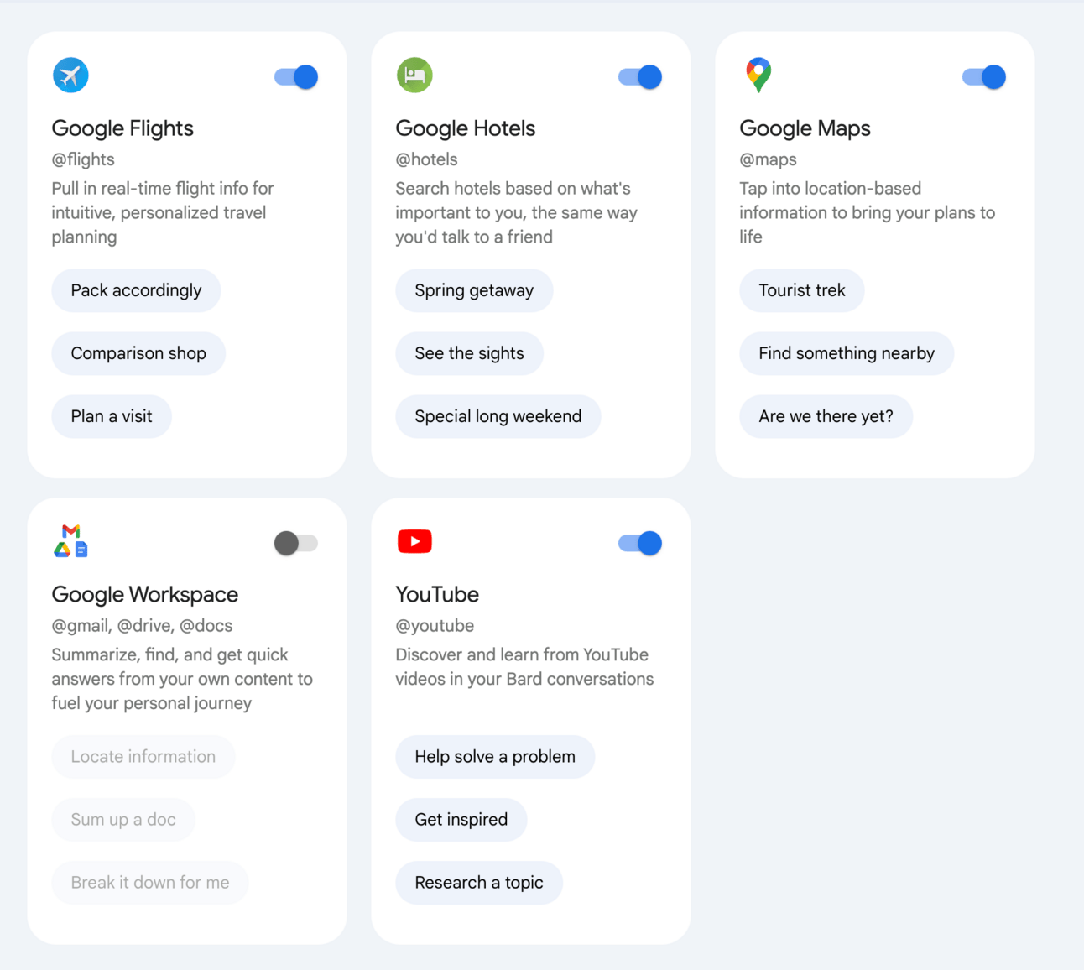Choose the 'Help solve a problem' chip
The height and width of the screenshot is (970, 1084).
pyautogui.click(x=495, y=757)
